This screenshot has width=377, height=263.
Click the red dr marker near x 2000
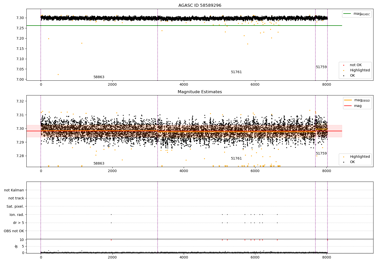tap(111, 240)
